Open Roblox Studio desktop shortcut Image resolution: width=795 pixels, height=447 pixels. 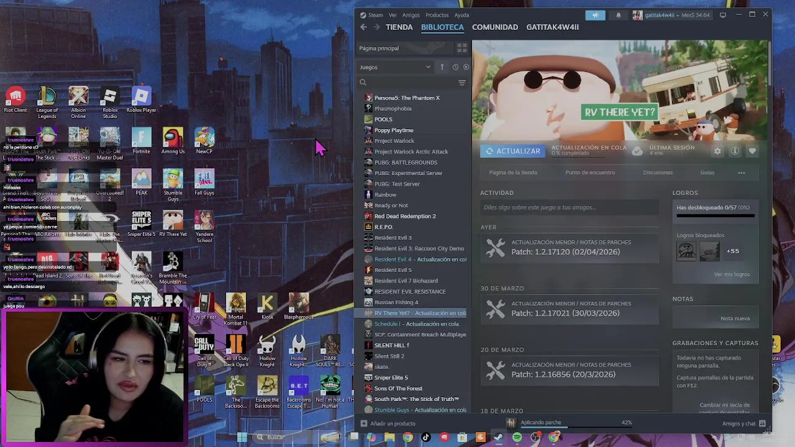[x=110, y=102]
